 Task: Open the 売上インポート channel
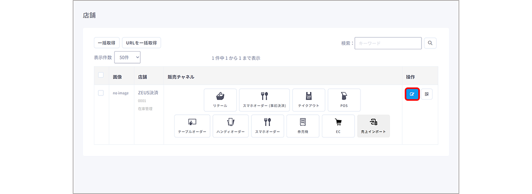coord(373,126)
